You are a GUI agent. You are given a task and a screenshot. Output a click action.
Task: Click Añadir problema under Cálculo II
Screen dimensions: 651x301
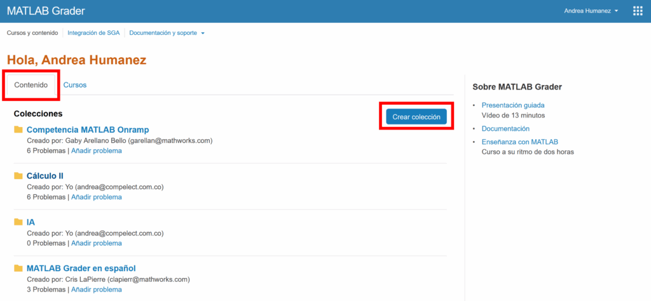coord(97,197)
